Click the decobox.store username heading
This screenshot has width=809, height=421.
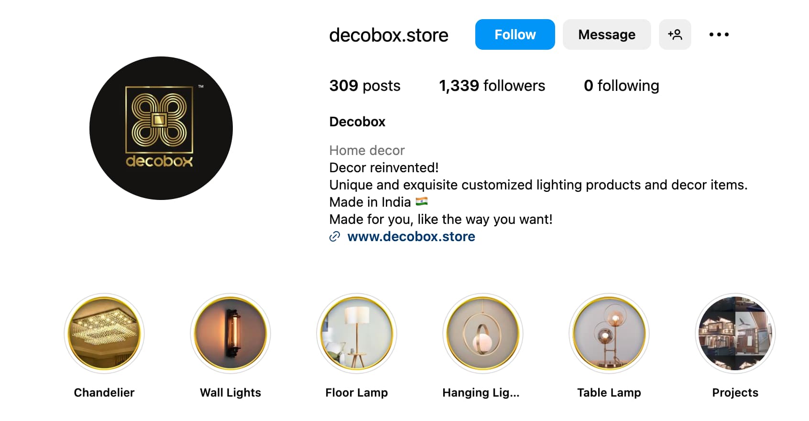[x=389, y=35]
